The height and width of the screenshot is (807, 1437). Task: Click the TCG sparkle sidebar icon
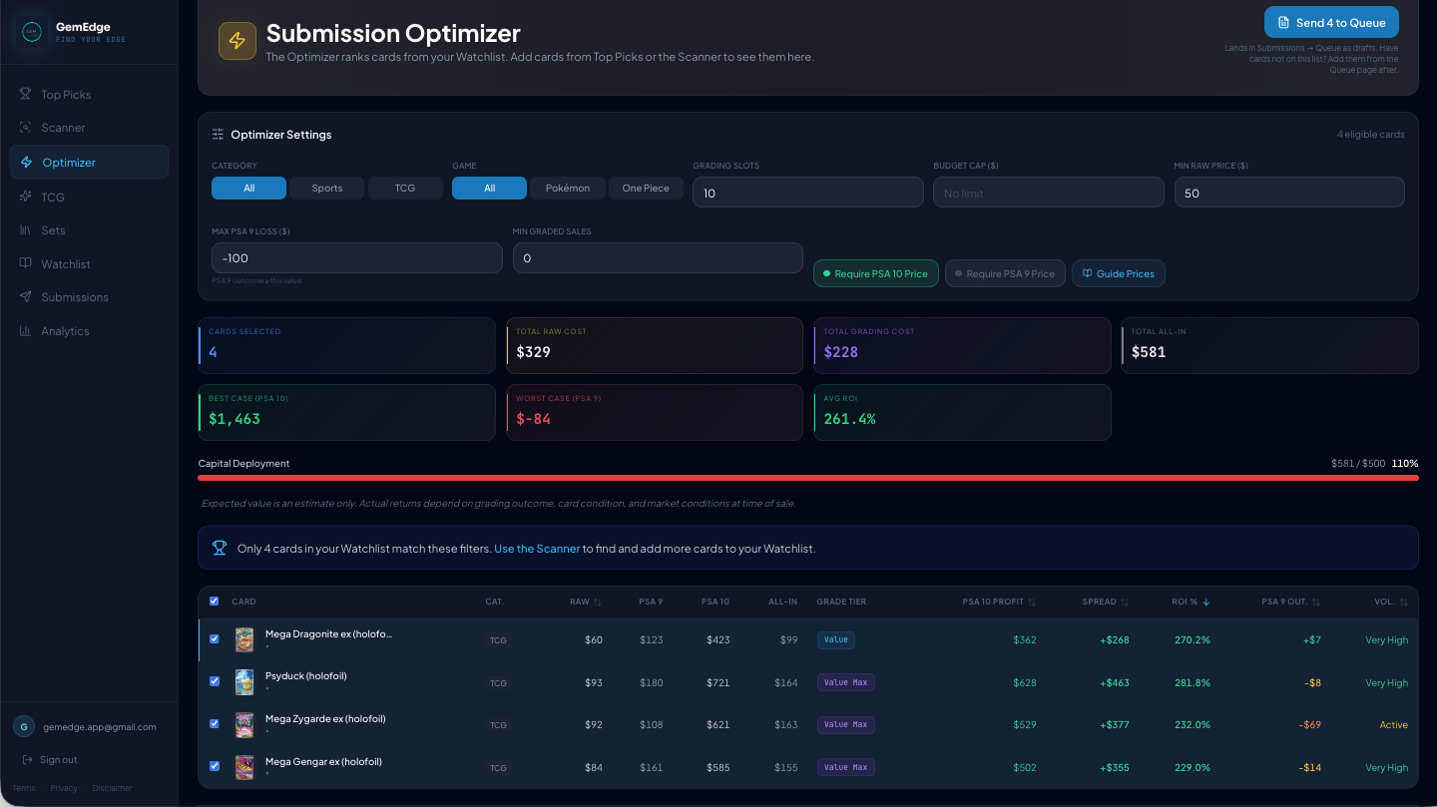26,197
